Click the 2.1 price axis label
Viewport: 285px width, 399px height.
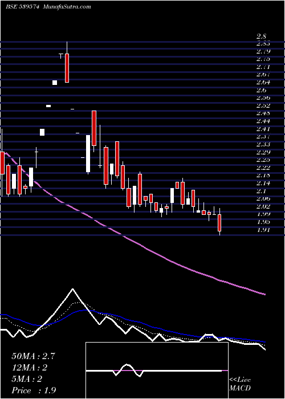261,190
